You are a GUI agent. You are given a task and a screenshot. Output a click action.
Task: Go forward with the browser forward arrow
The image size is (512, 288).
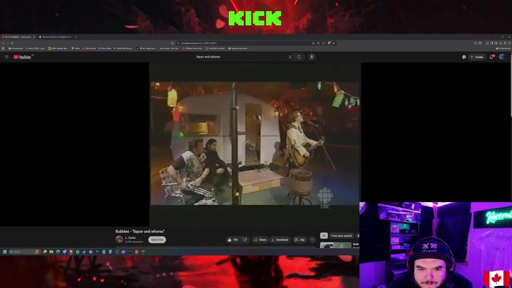(x=8, y=43)
